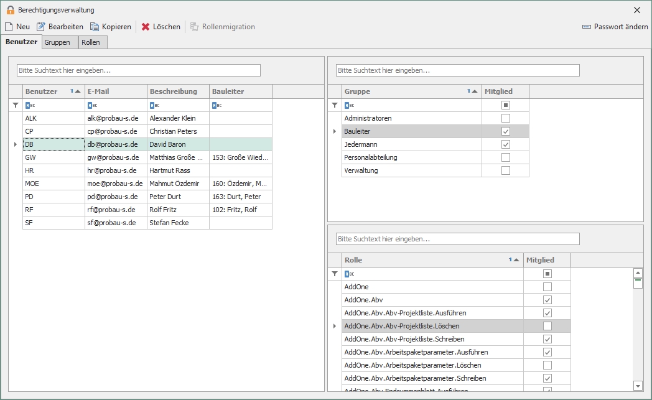The width and height of the screenshot is (652, 400).
Task: Click the user search text field
Action: 138,70
